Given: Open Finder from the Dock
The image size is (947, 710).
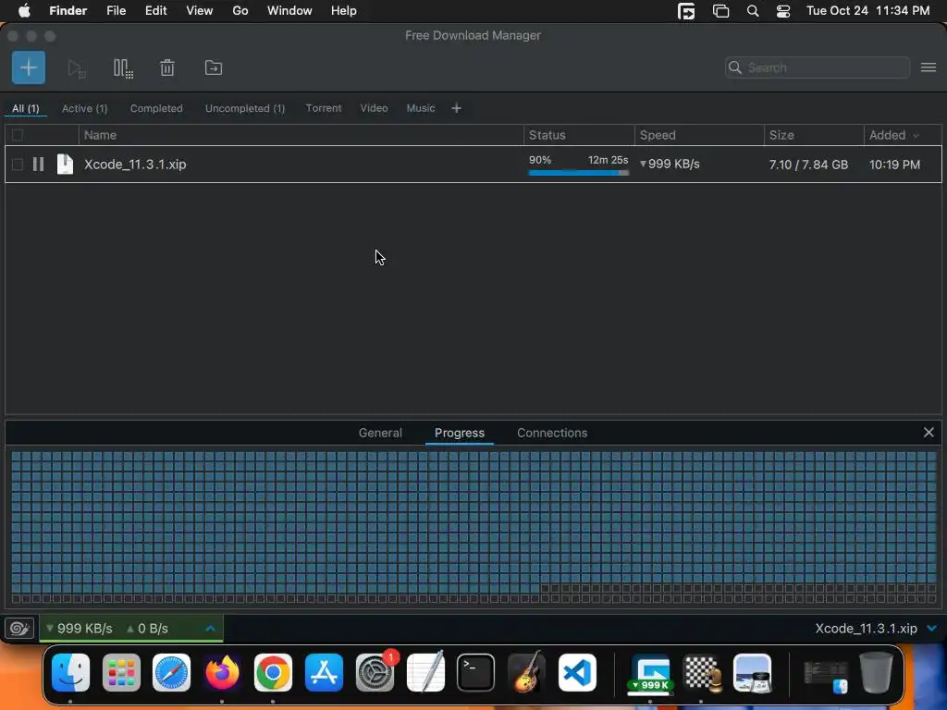Looking at the screenshot, I should [x=70, y=673].
